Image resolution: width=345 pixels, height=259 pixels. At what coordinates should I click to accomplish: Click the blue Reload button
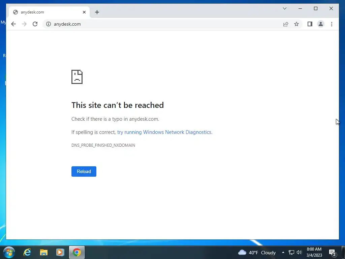point(84,171)
